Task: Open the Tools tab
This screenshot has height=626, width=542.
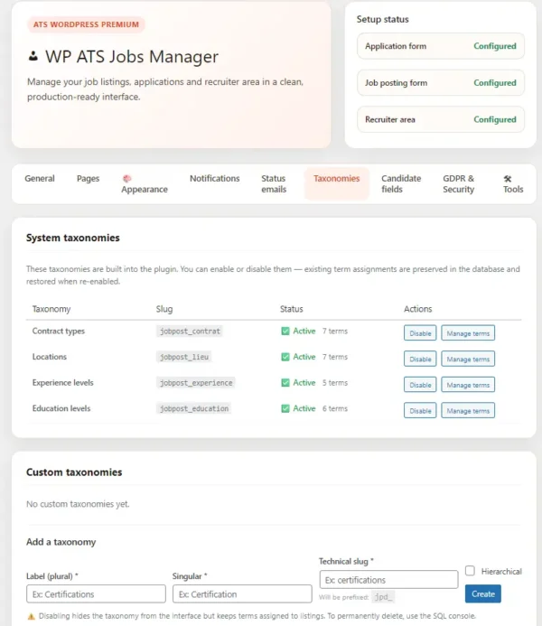Action: coord(513,184)
